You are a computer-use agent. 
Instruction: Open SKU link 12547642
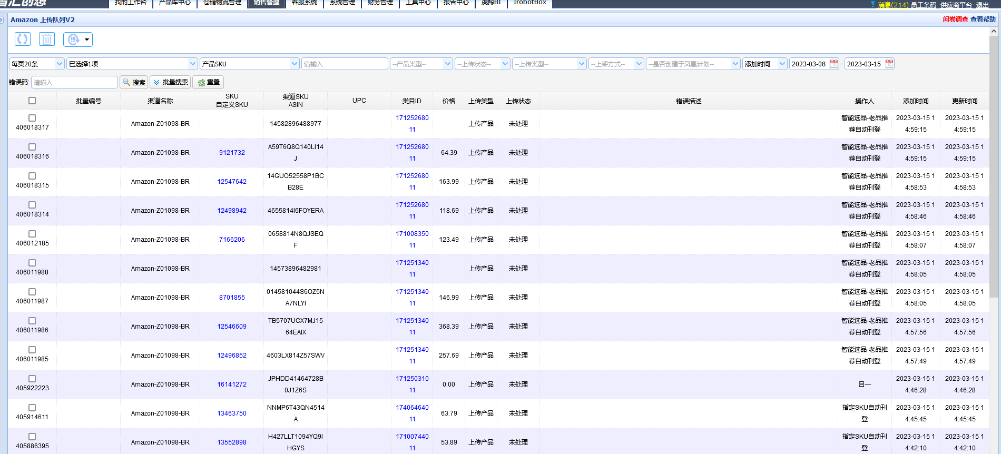[x=232, y=182]
